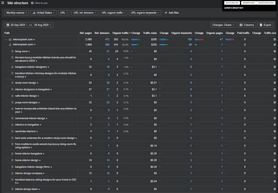
Task: Click the Columns grid icon
Action: pyautogui.click(x=241, y=25)
